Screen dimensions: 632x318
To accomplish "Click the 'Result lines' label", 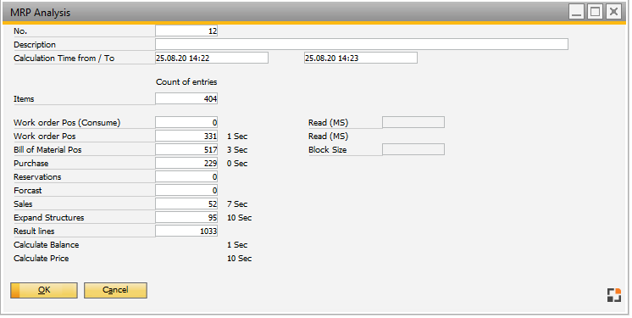I will (x=34, y=232).
